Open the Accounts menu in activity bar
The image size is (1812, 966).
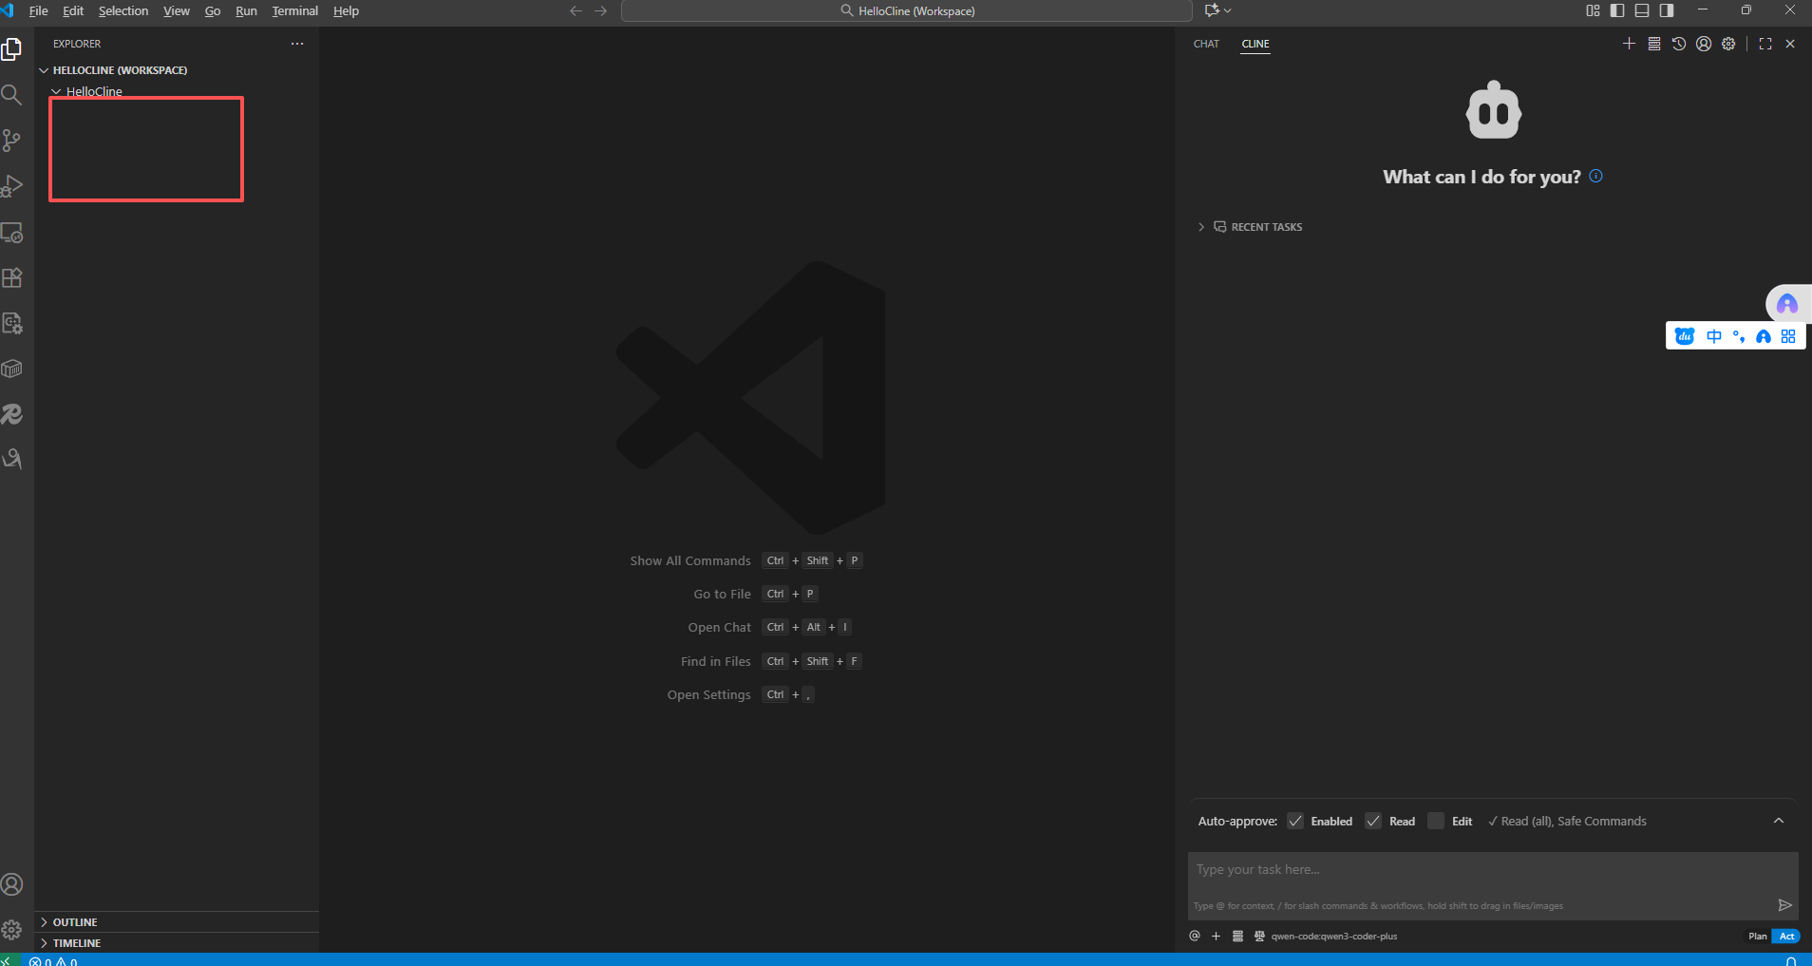click(x=12, y=885)
